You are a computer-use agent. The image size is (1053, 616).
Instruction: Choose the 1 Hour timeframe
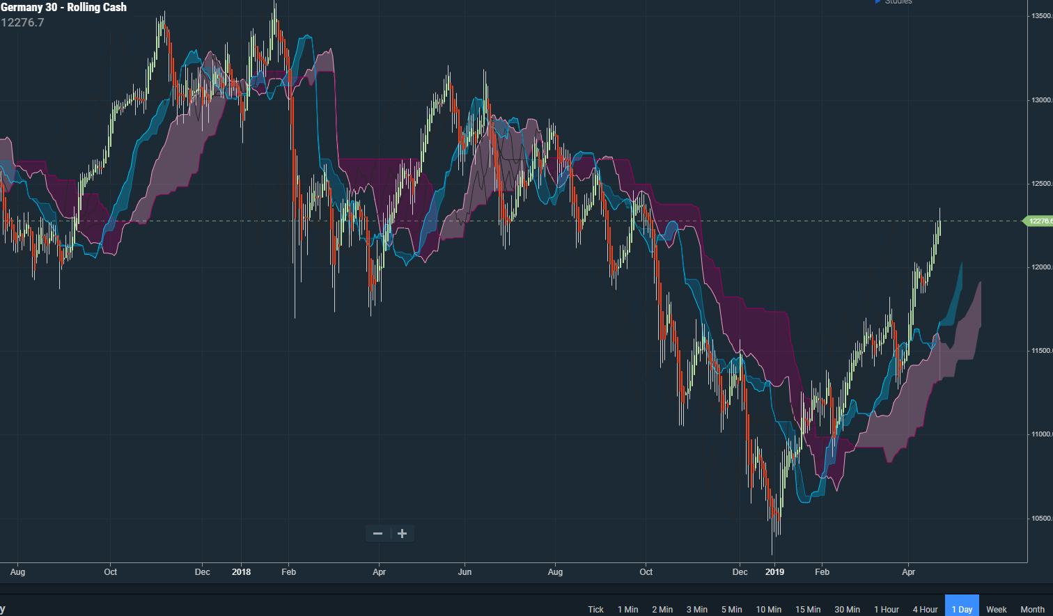[x=886, y=610]
